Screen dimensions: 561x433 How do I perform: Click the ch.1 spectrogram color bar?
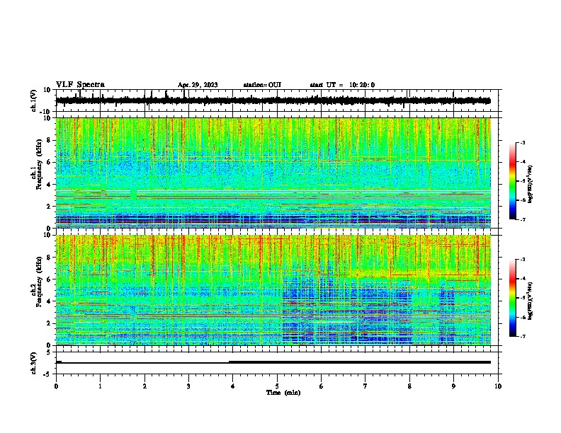click(x=512, y=181)
